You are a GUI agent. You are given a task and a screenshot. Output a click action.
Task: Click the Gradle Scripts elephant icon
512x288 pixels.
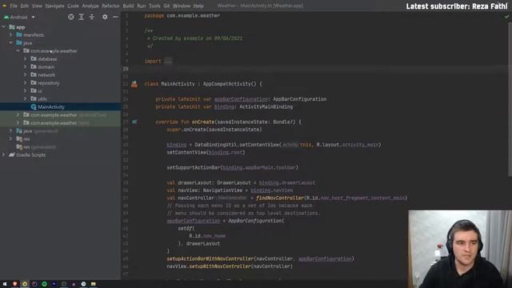pyautogui.click(x=12, y=154)
